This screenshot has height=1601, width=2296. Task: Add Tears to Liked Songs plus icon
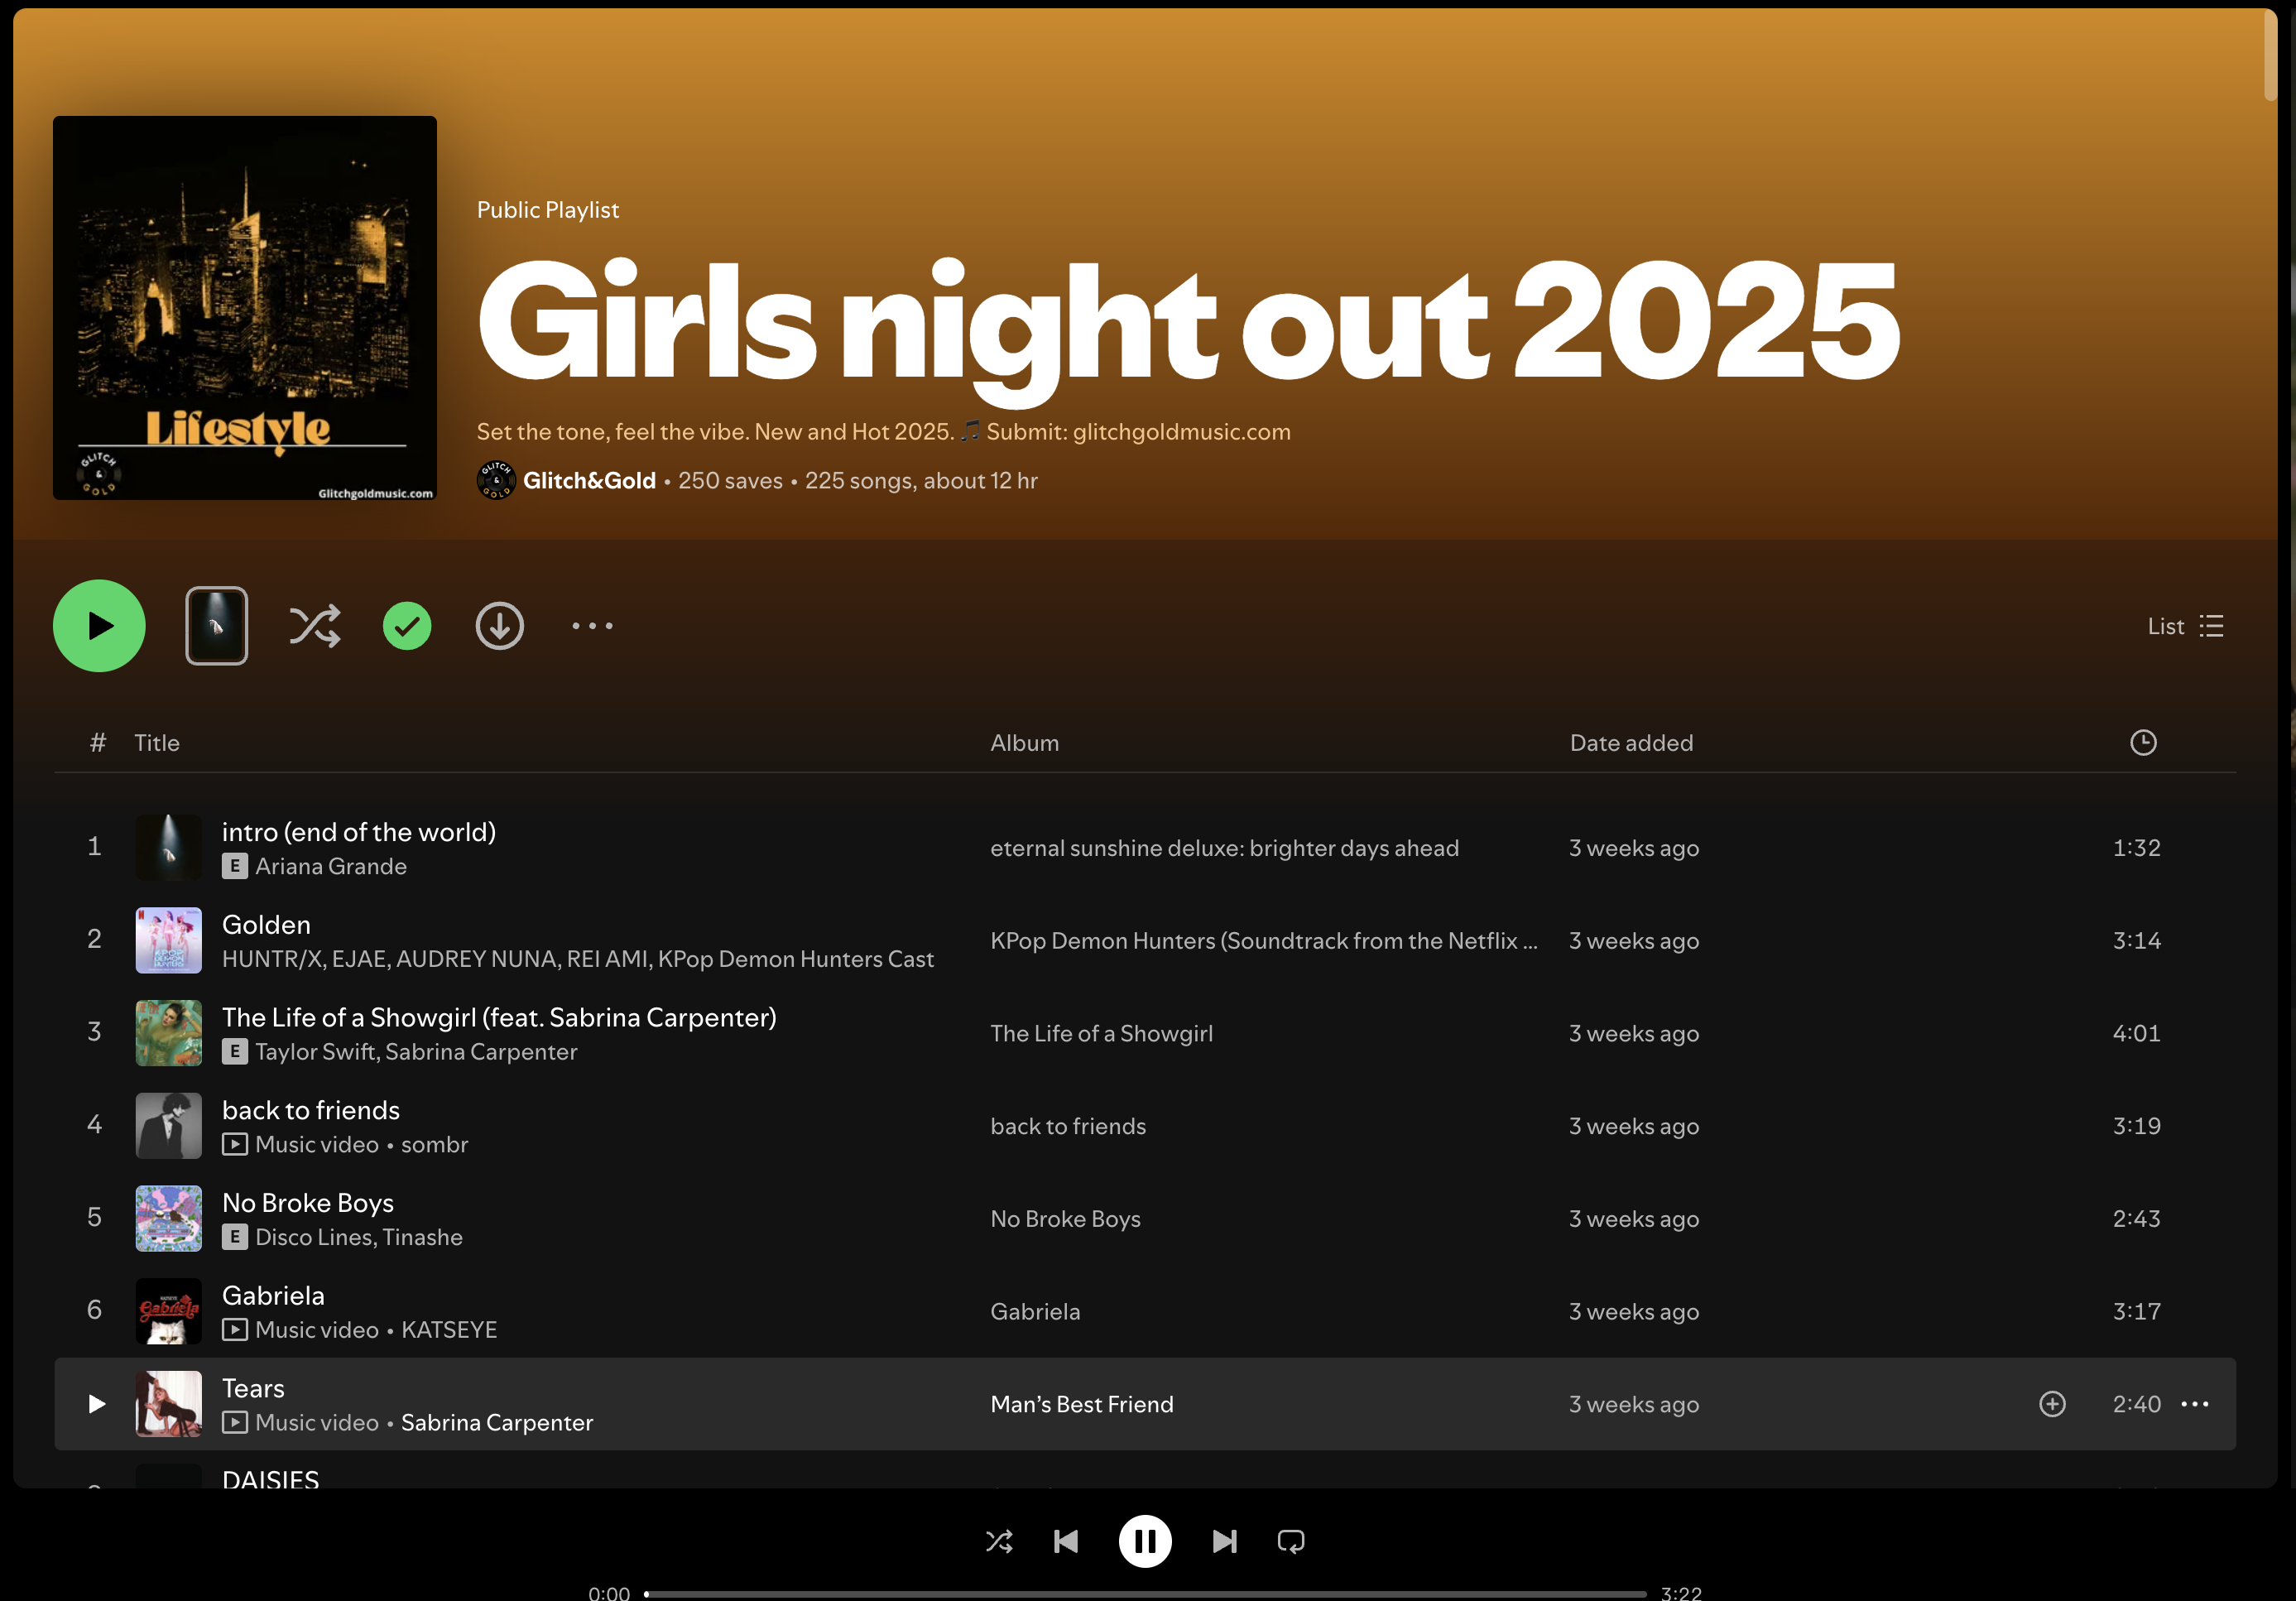[2052, 1404]
